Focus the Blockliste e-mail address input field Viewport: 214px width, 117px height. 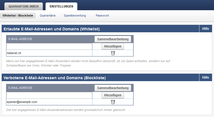pyautogui.click(x=49, y=95)
